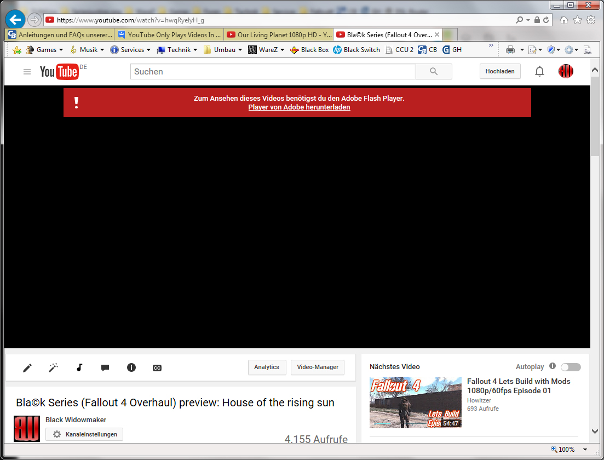Open the zoom level dropdown arrow

[585, 449]
